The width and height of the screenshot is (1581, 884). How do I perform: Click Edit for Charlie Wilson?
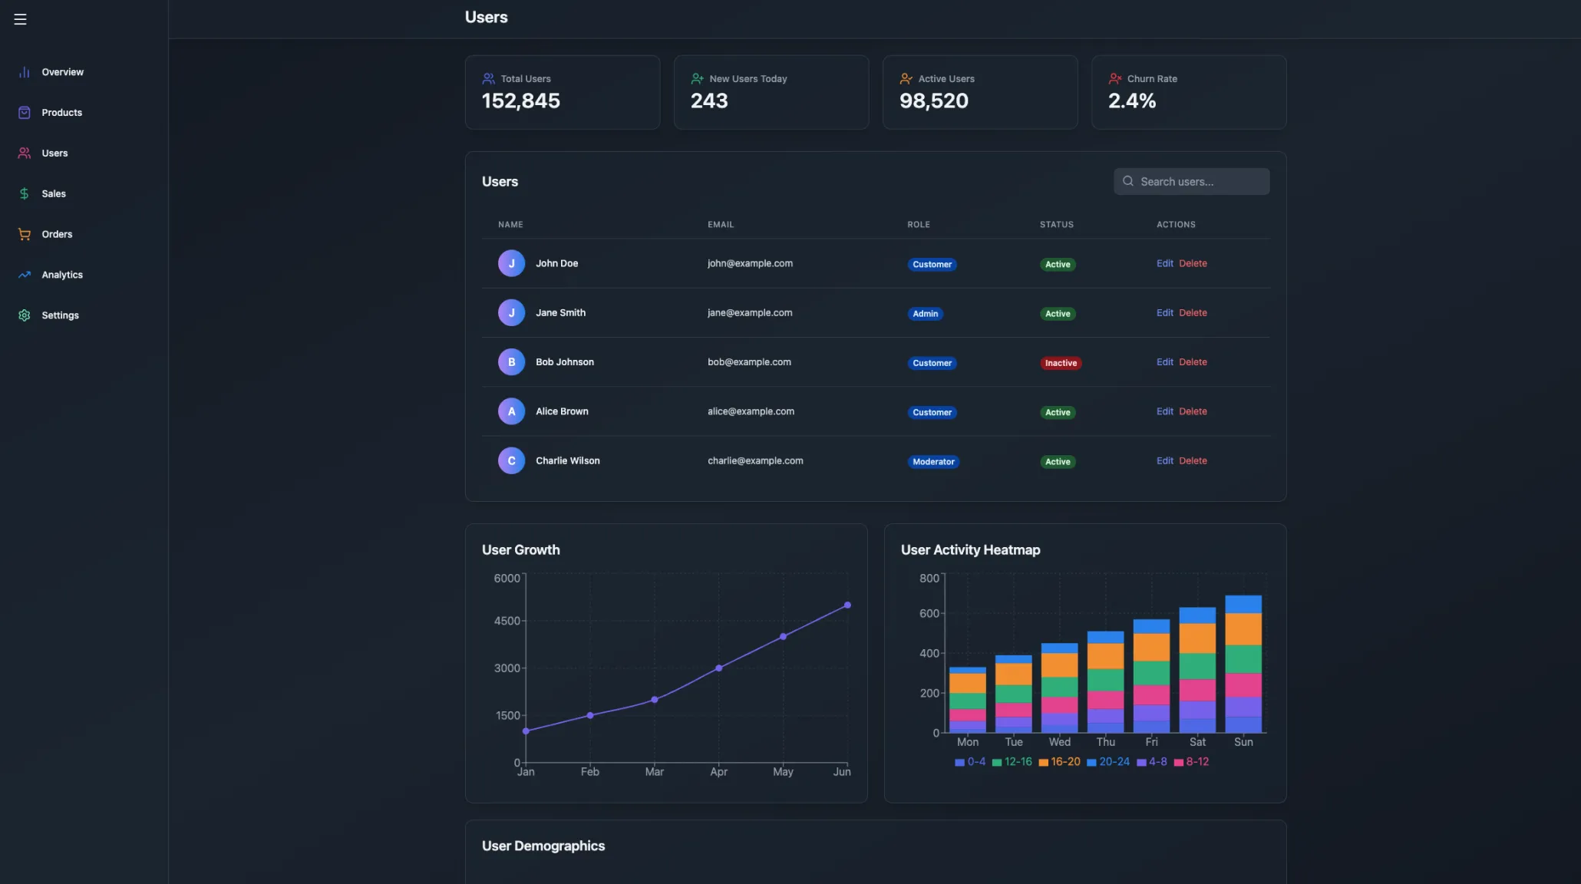[x=1164, y=461]
